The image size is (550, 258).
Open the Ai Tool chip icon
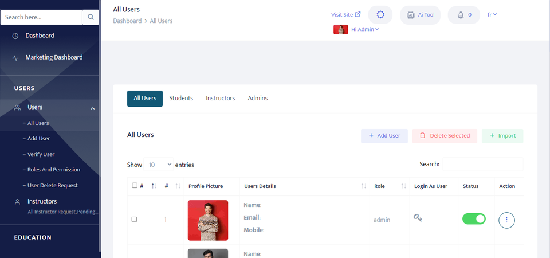point(410,15)
